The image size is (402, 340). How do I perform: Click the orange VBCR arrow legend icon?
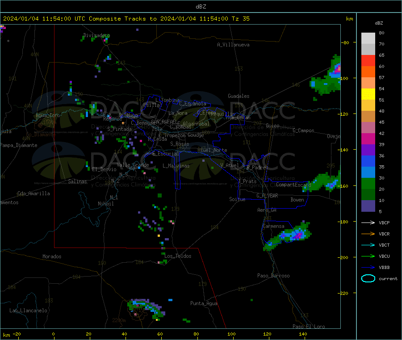point(368,234)
